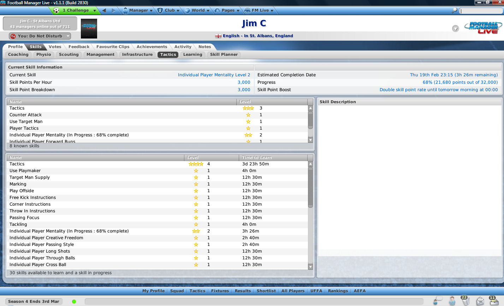Click the Counter Attack star icon

point(248,115)
